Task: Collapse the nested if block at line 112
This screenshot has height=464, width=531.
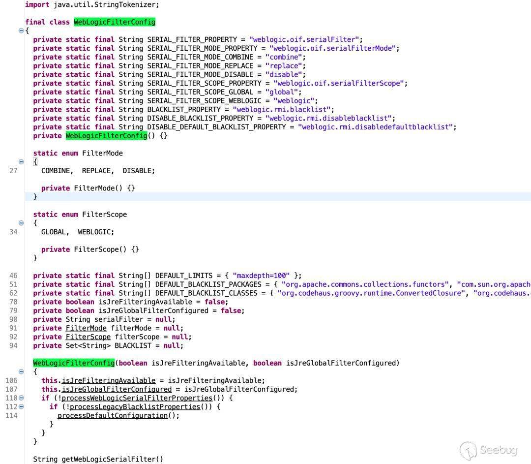Action: [x=21, y=407]
